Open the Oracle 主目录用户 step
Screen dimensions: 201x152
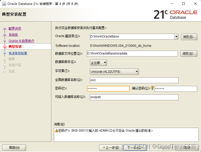pos(21,41)
